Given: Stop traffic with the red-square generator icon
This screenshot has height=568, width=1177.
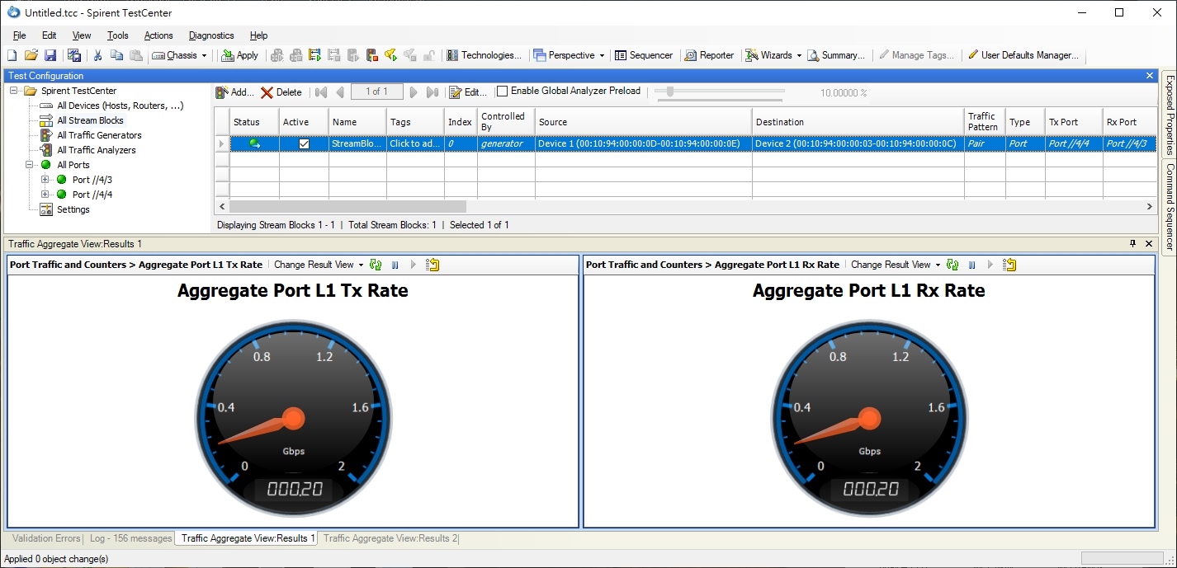Looking at the screenshot, I should [x=372, y=55].
